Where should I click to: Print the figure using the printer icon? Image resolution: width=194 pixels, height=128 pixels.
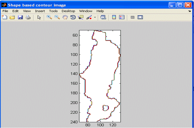[28, 17]
